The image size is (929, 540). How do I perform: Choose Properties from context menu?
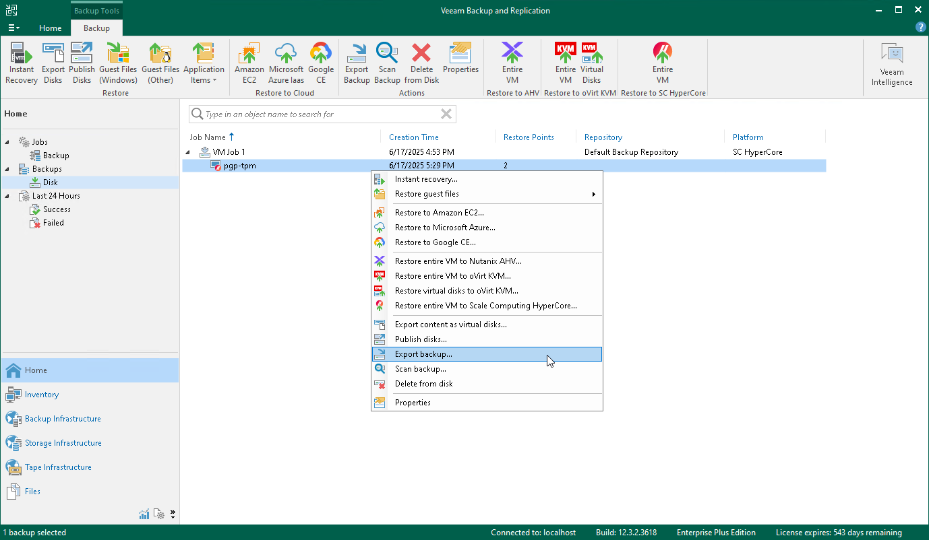click(x=487, y=403)
